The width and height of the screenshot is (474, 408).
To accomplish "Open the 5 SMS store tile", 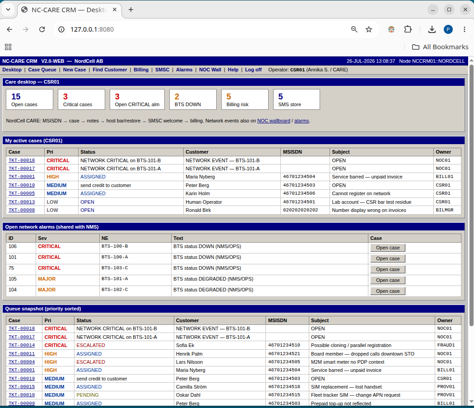I will point(297,99).
